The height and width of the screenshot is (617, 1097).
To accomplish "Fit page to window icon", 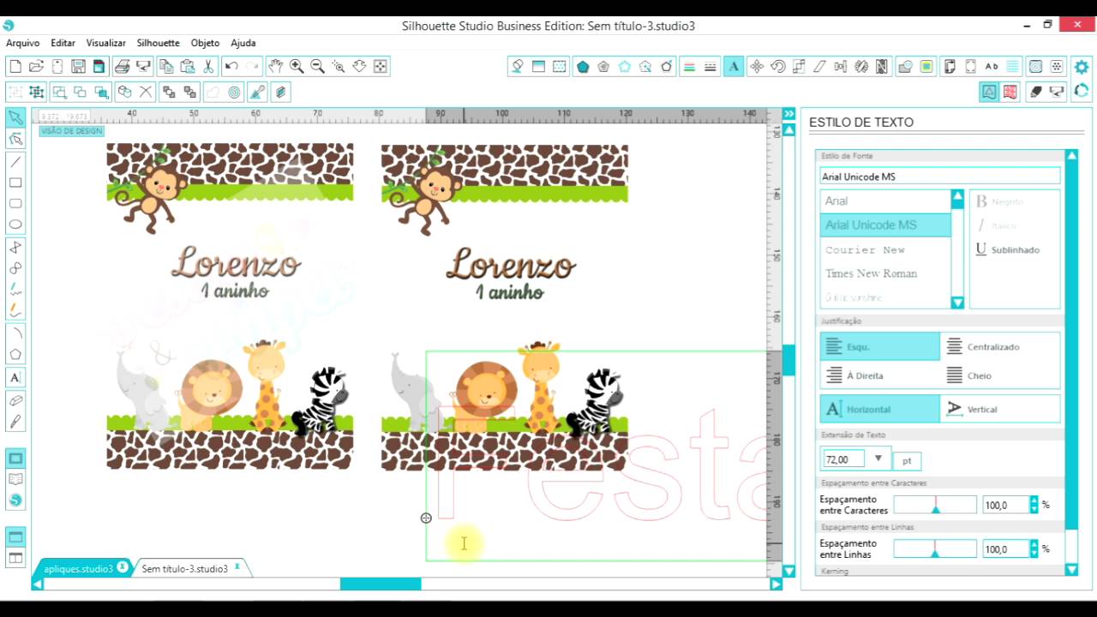I will (381, 66).
